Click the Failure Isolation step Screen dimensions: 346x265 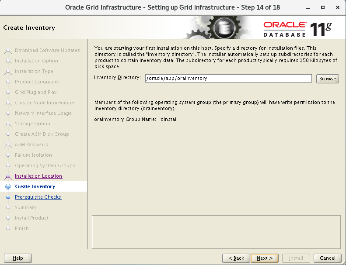coord(33,155)
